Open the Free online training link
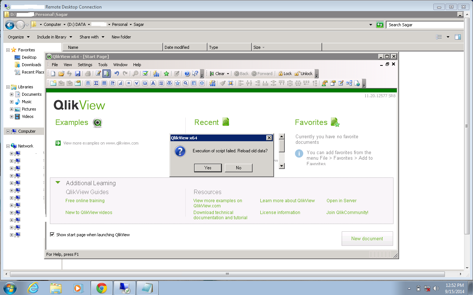 (x=85, y=201)
